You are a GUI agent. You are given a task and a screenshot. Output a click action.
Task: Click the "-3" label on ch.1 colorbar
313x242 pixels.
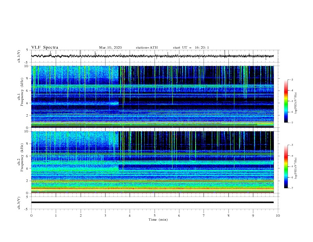click(291, 79)
